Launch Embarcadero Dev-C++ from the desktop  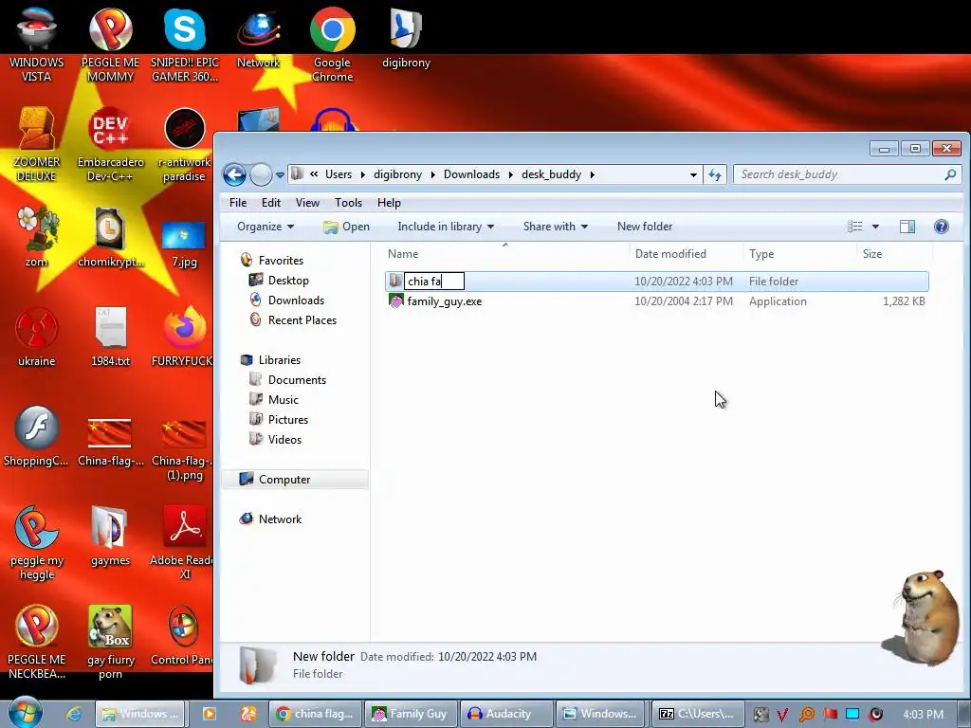coord(110,144)
